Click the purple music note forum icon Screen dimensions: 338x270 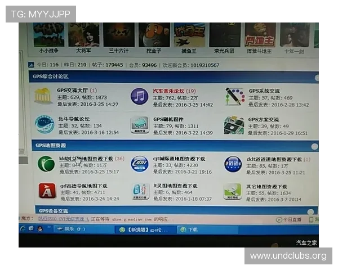140,96
